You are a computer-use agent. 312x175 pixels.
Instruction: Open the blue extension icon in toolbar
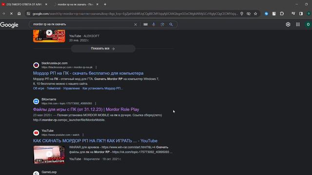(x=267, y=14)
